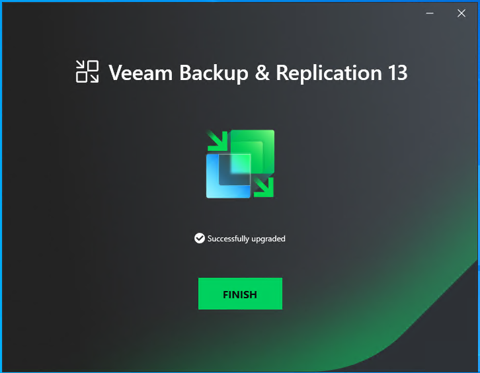Click the word 'Replication' in the heading
480x373 pixels.
tap(329, 73)
